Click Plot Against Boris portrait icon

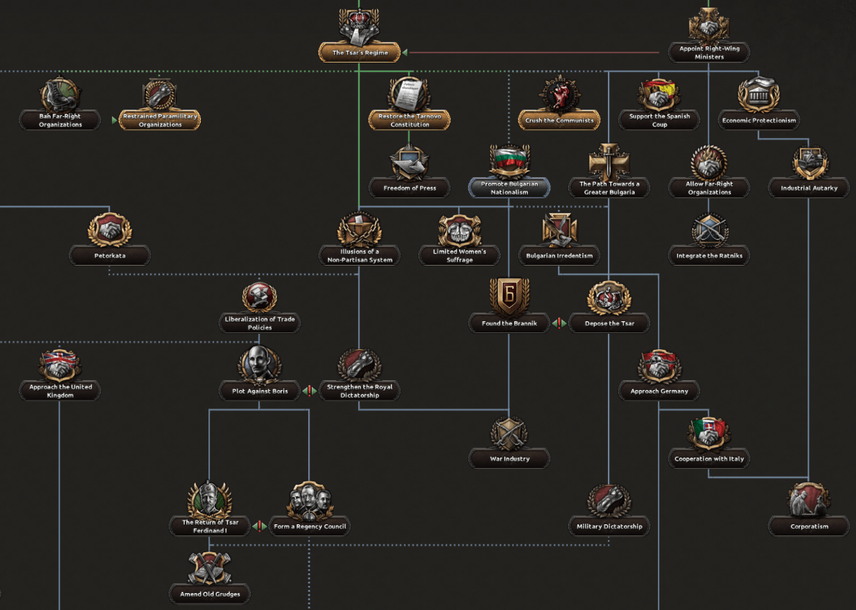pyautogui.click(x=260, y=365)
